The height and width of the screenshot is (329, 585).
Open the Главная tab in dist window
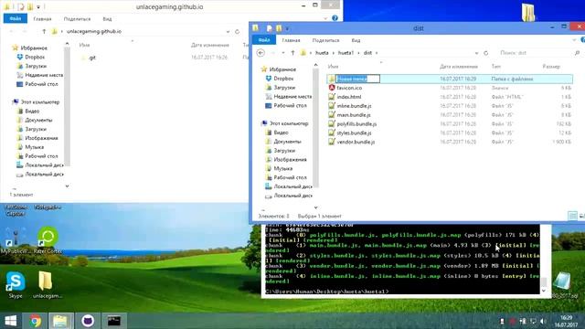point(291,40)
